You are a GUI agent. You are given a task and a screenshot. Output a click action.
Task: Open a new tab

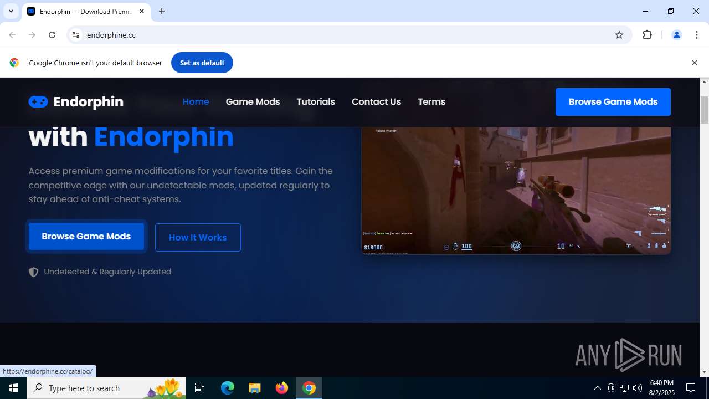(162, 11)
